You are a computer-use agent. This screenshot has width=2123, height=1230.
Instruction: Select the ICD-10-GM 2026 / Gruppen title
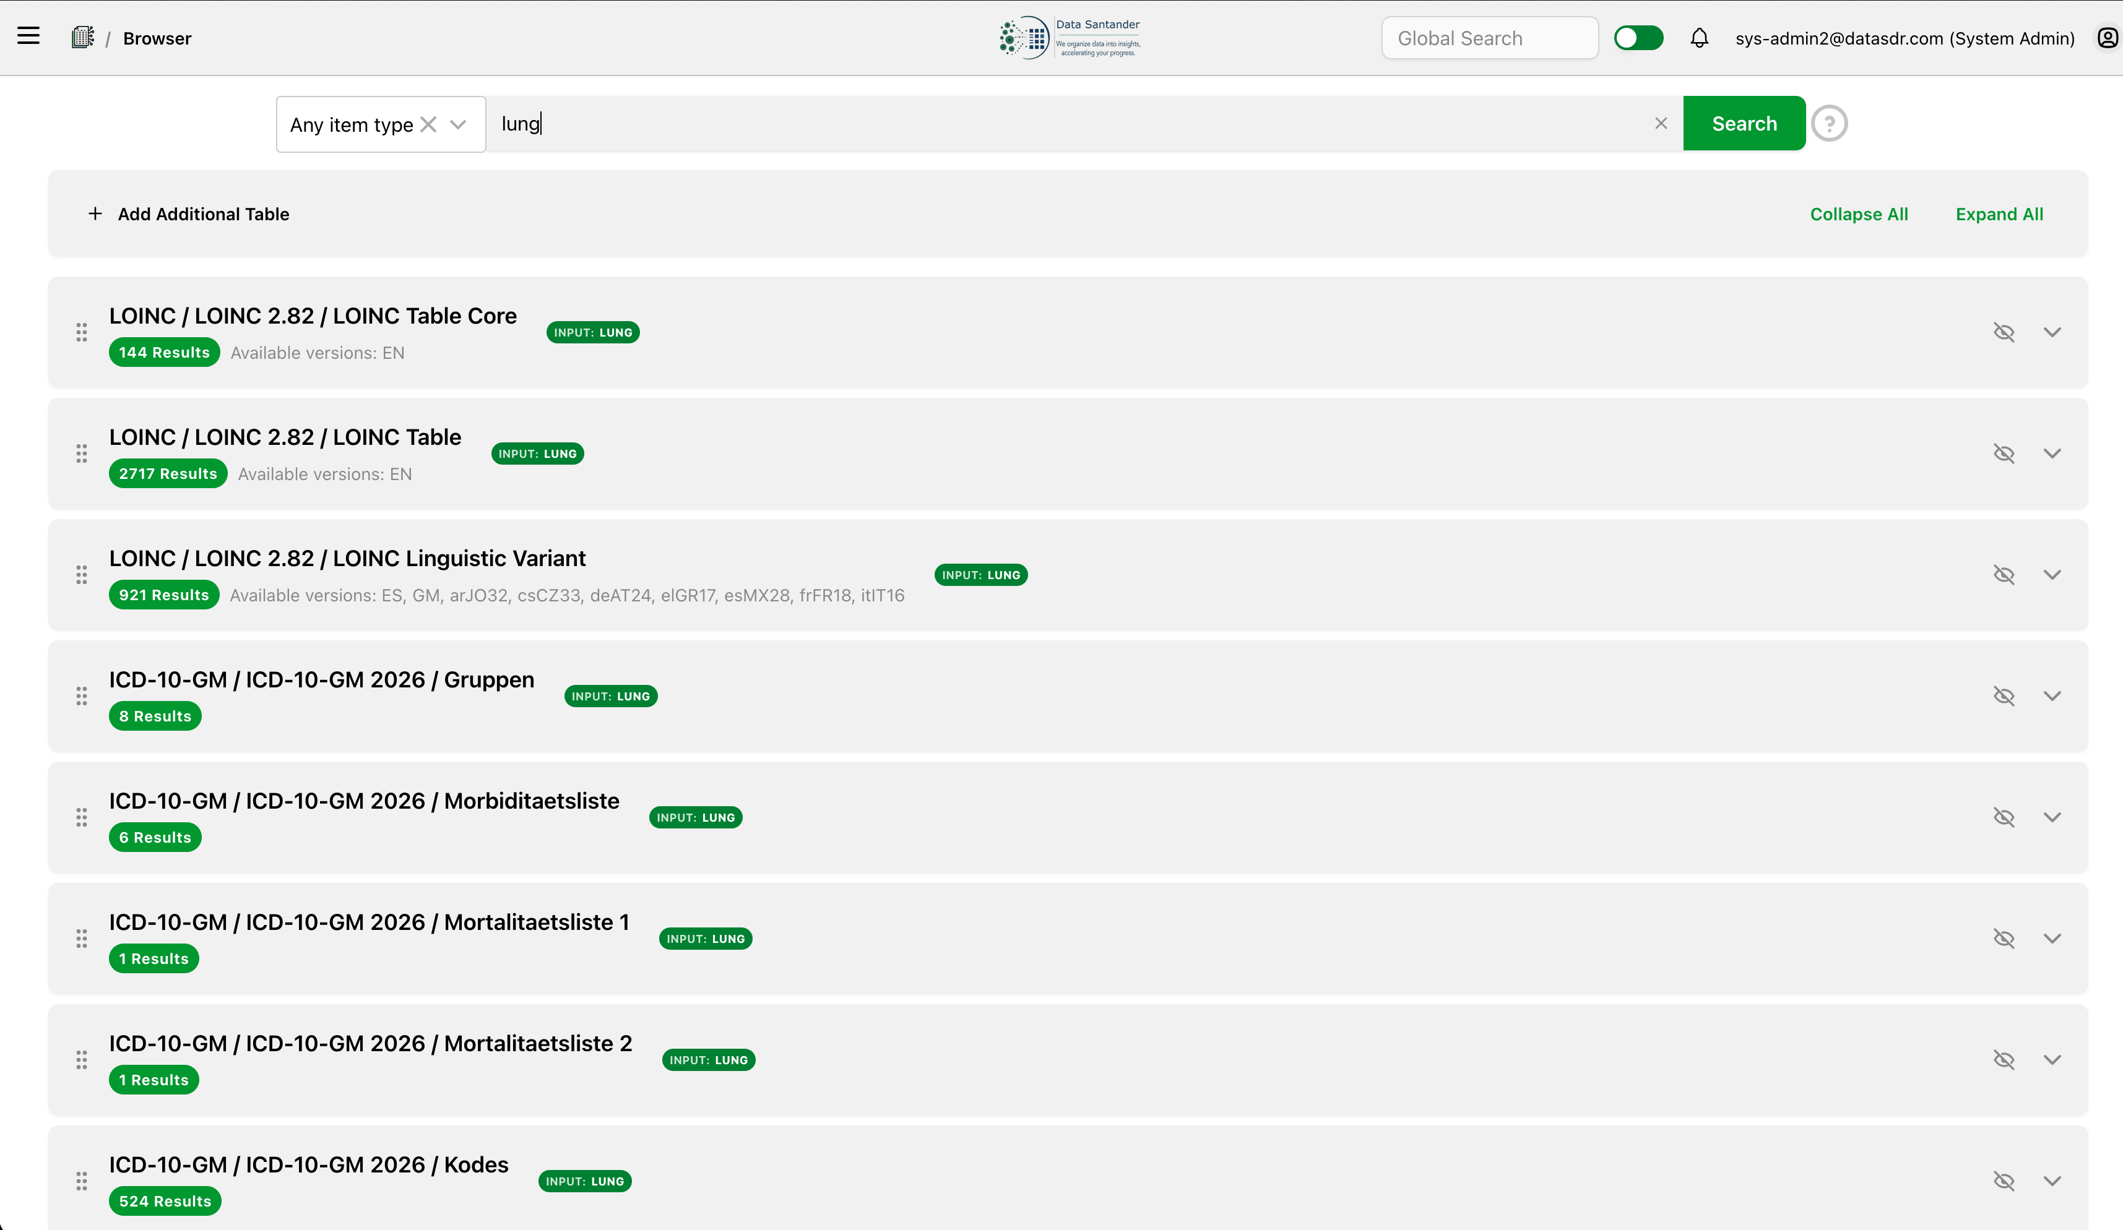pyautogui.click(x=321, y=679)
